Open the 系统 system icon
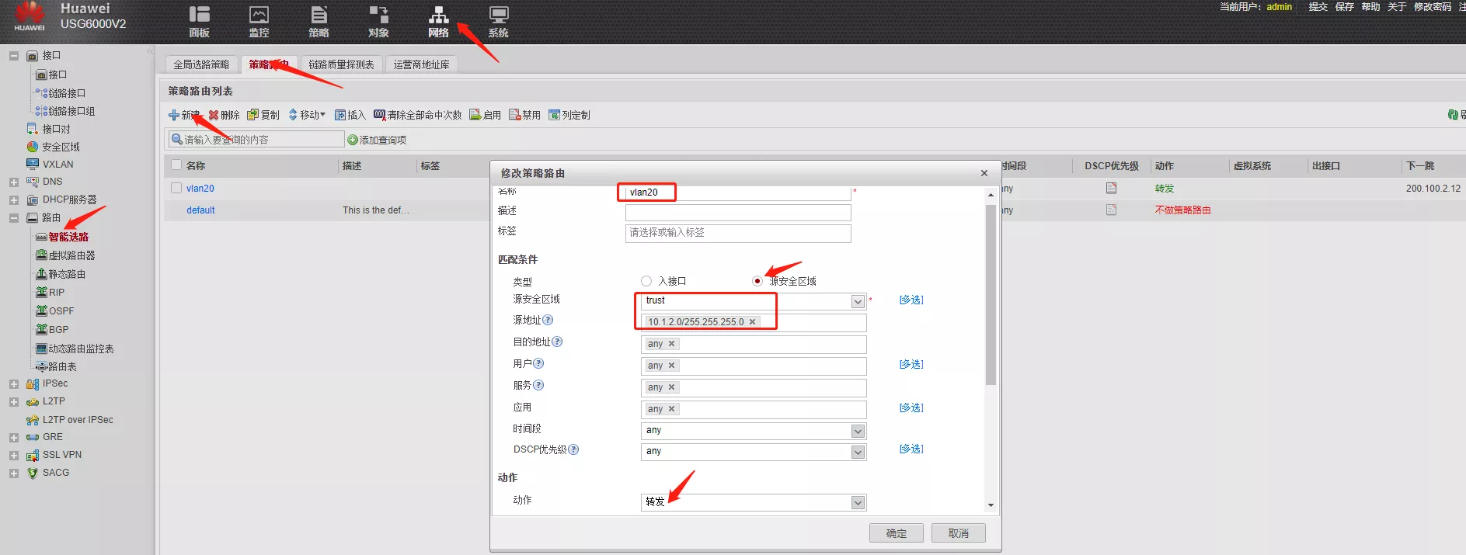 [x=498, y=15]
